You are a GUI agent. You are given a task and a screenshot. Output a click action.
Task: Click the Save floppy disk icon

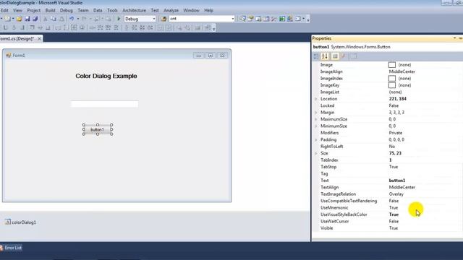pyautogui.click(x=27, y=19)
